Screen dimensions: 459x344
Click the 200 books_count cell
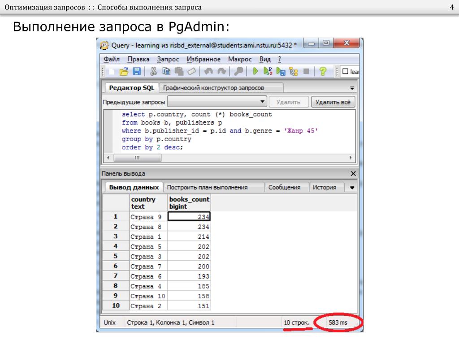pos(189,267)
